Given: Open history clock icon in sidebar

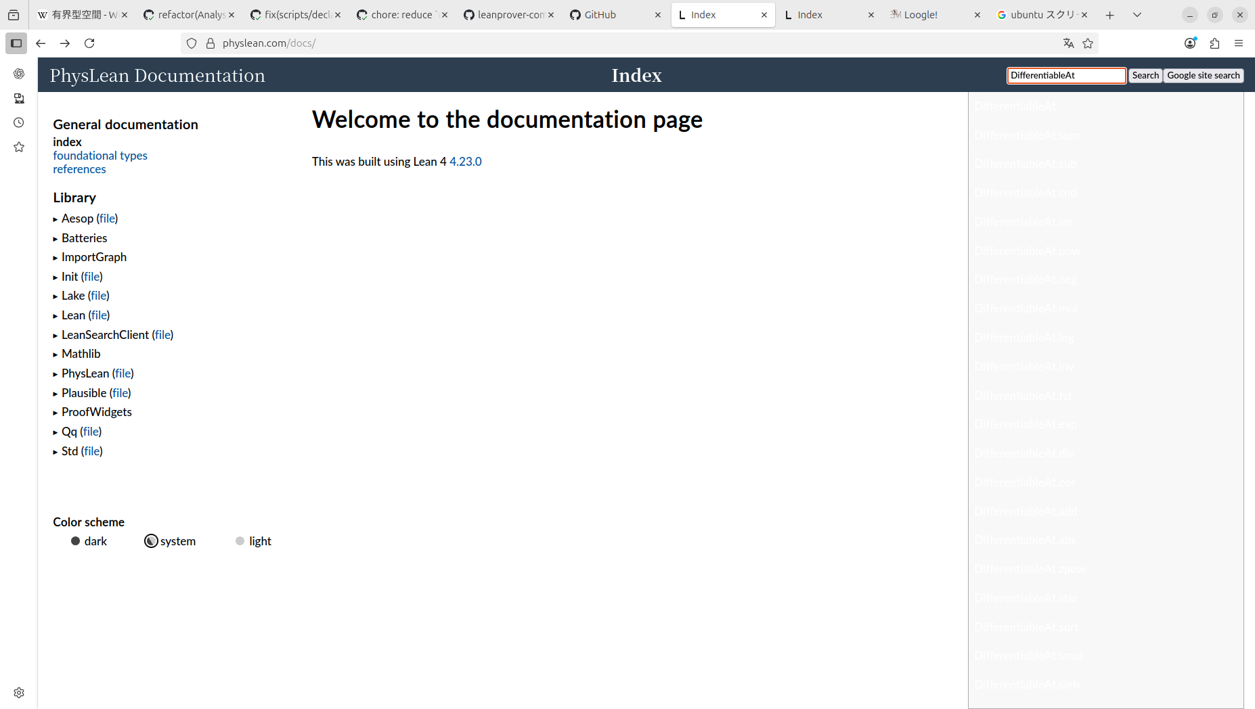Looking at the screenshot, I should pyautogui.click(x=19, y=122).
